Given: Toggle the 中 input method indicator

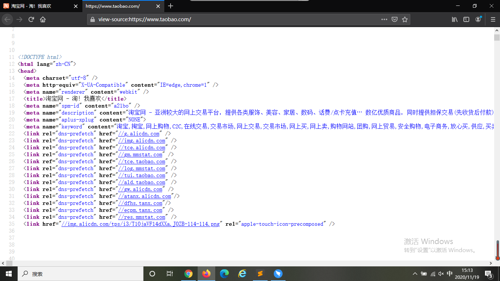Looking at the screenshot, I should pyautogui.click(x=450, y=274).
